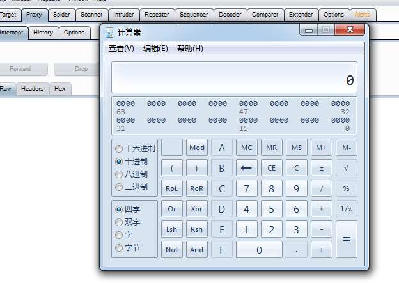Click the multiply asterisk key
This screenshot has width=399, height=283.
tap(322, 209)
